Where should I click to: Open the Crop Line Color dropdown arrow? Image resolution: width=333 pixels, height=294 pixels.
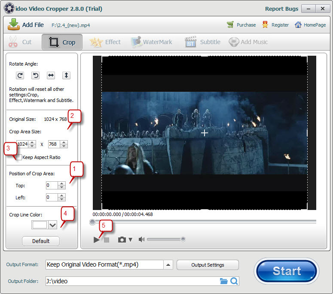pos(52,225)
